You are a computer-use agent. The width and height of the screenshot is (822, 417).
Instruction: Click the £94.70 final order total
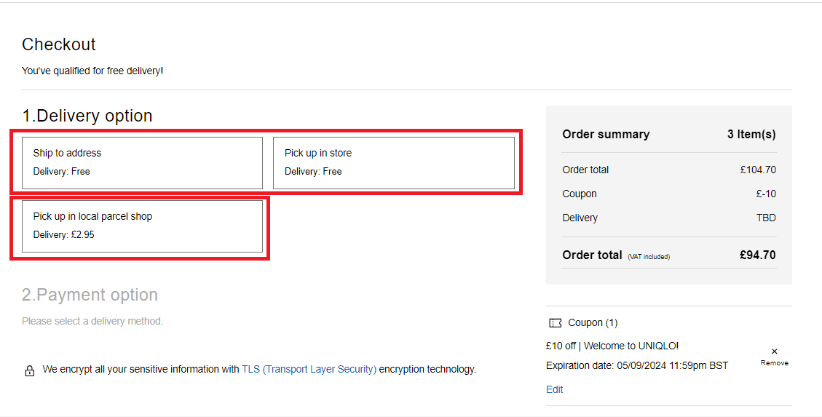click(x=757, y=255)
